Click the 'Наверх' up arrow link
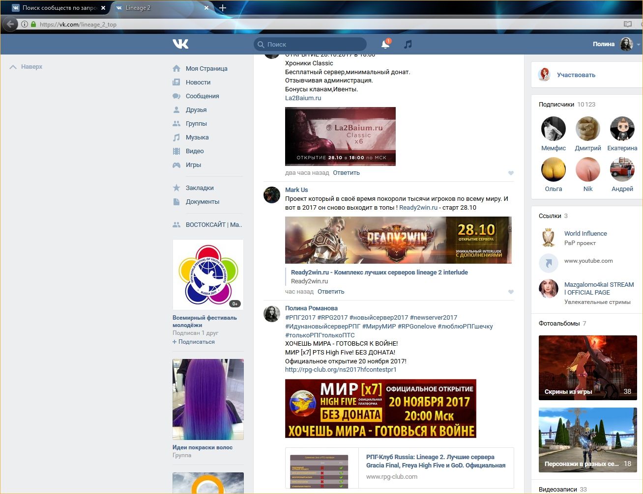The width and height of the screenshot is (643, 494). pos(26,67)
